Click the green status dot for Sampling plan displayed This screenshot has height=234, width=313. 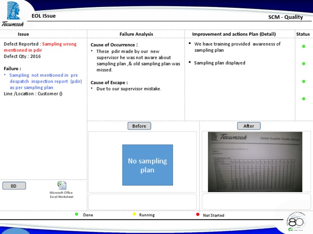click(x=304, y=64)
